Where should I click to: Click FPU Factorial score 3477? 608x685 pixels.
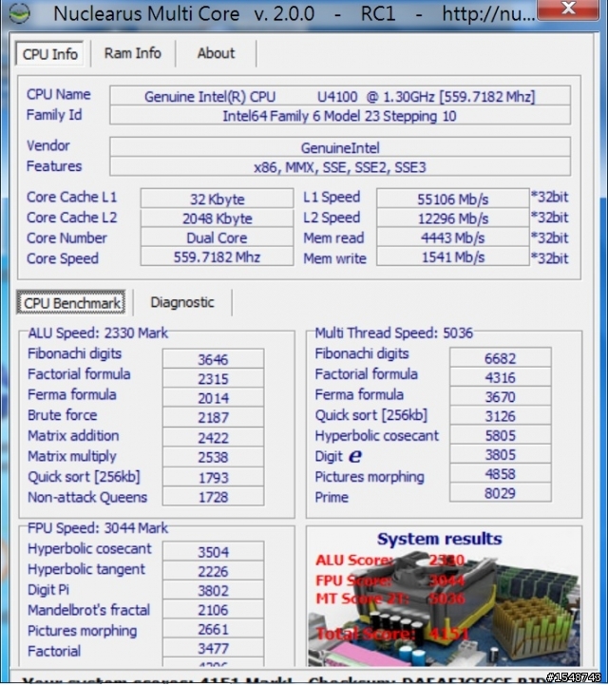(x=213, y=648)
